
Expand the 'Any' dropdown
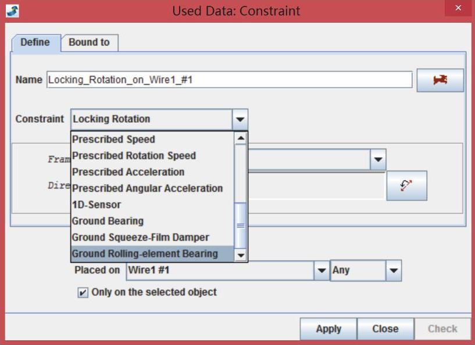tap(394, 271)
